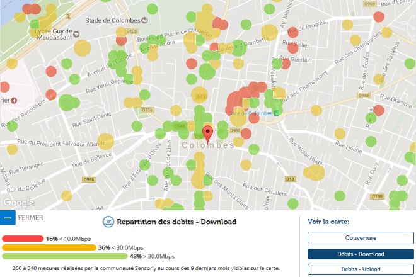The width and height of the screenshot is (416, 277).
Task: Show the Couverture map
Action: click(x=360, y=238)
